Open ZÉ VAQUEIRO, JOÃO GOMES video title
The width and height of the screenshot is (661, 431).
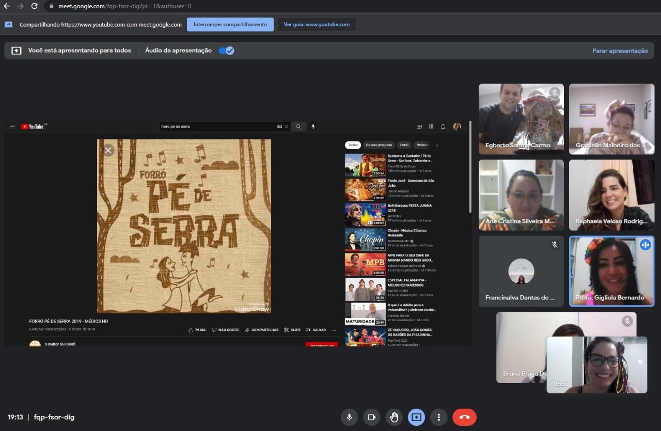[x=410, y=332]
